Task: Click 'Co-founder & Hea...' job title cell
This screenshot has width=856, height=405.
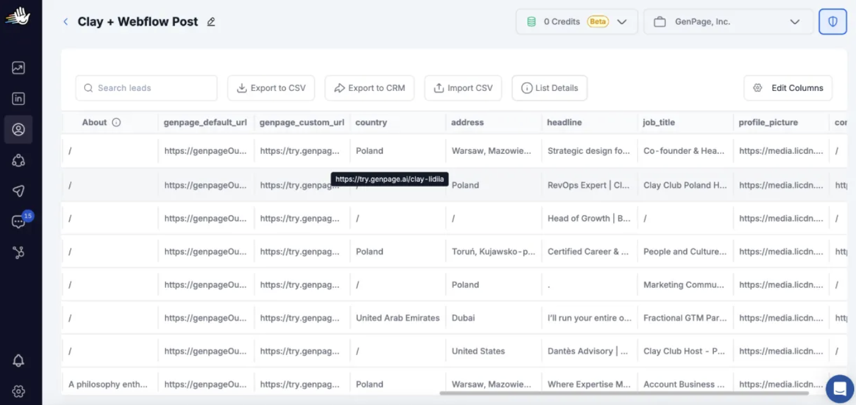Action: coord(684,151)
